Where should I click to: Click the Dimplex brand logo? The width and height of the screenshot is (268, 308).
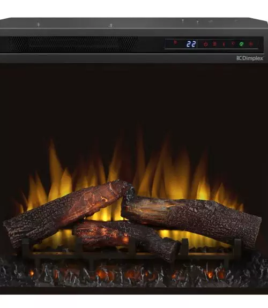point(250,58)
